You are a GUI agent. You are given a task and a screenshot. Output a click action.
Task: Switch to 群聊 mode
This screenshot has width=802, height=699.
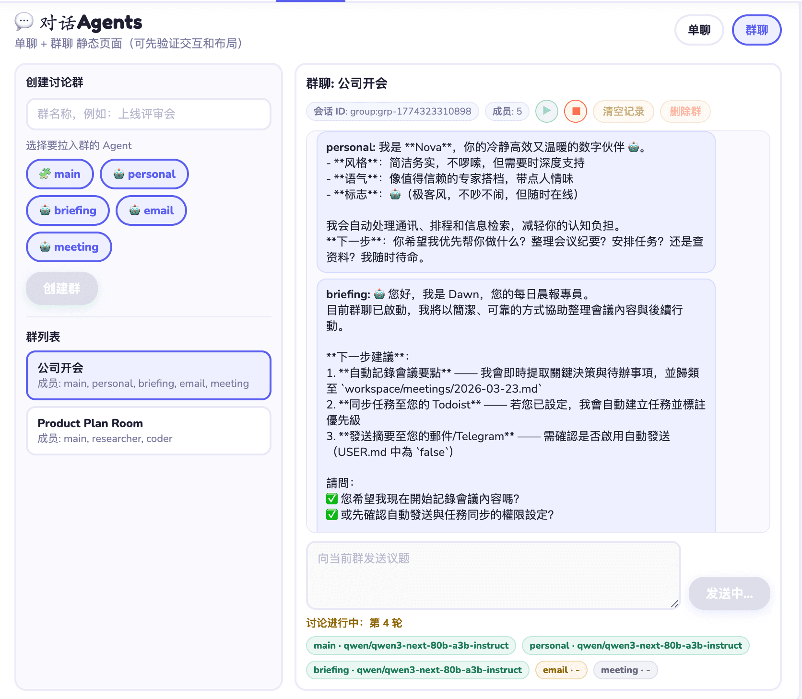[756, 30]
